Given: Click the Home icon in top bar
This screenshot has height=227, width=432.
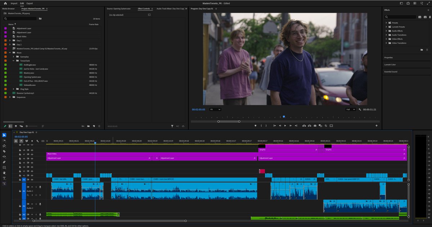Looking at the screenshot, I should click(x=5, y=3).
